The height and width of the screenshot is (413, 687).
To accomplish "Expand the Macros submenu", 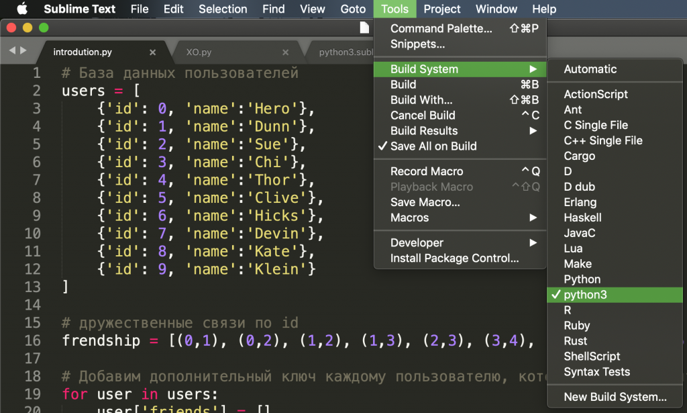I will point(409,218).
